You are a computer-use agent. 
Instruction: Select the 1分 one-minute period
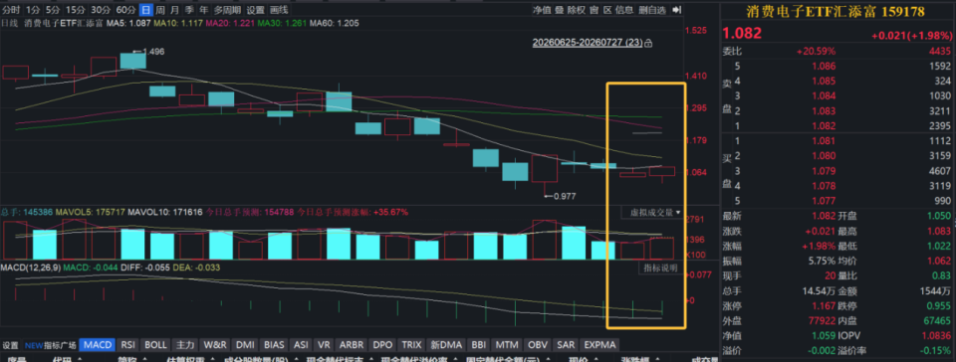coord(34,10)
